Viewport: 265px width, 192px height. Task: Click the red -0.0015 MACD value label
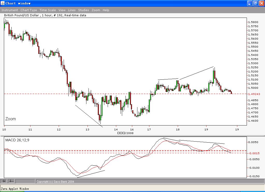tap(254, 153)
